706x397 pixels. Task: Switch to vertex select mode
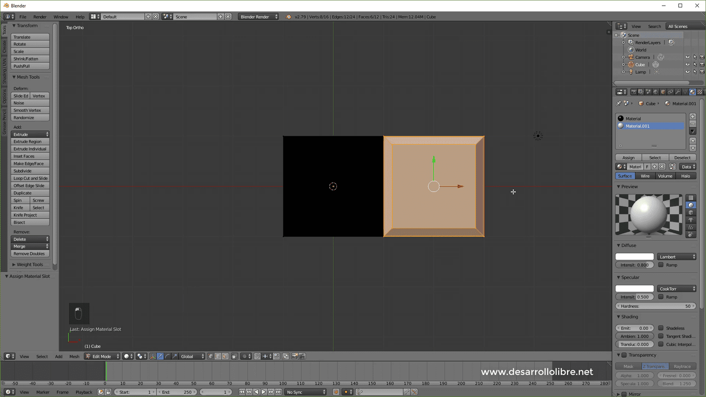tap(210, 356)
